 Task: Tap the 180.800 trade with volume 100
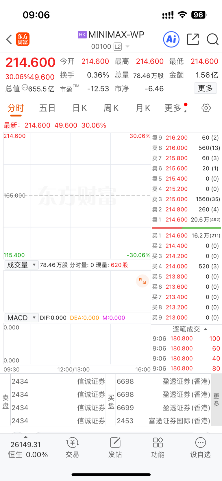186,339
